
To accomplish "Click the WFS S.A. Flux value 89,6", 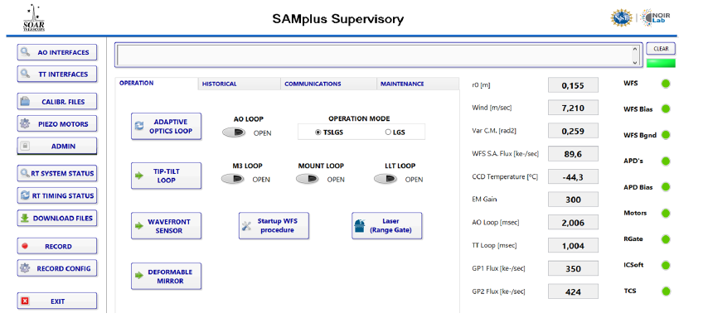I will pyautogui.click(x=573, y=154).
